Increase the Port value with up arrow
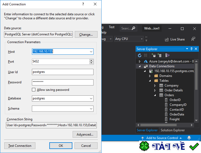 tap(91, 61)
